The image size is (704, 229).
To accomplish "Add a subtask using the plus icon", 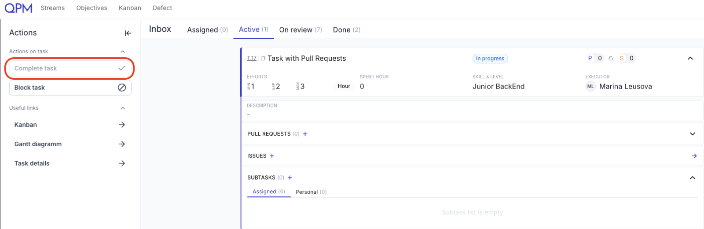I will [x=290, y=178].
